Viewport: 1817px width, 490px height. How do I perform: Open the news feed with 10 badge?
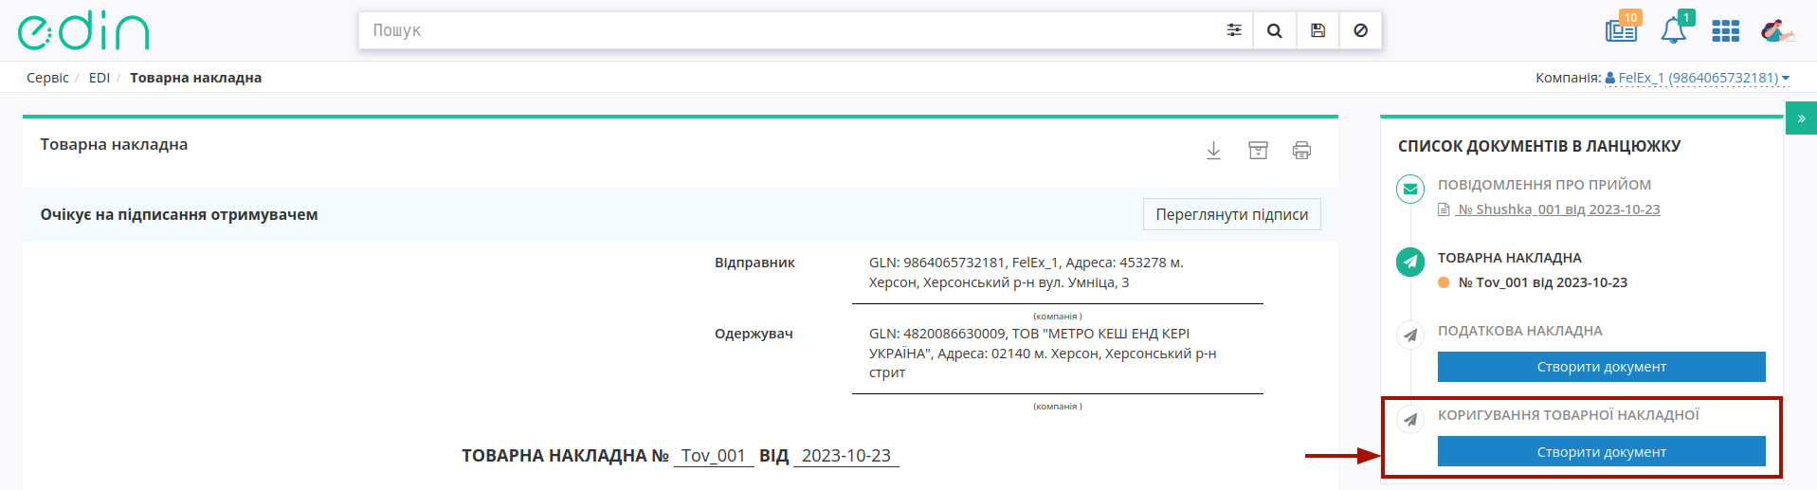pyautogui.click(x=1622, y=29)
